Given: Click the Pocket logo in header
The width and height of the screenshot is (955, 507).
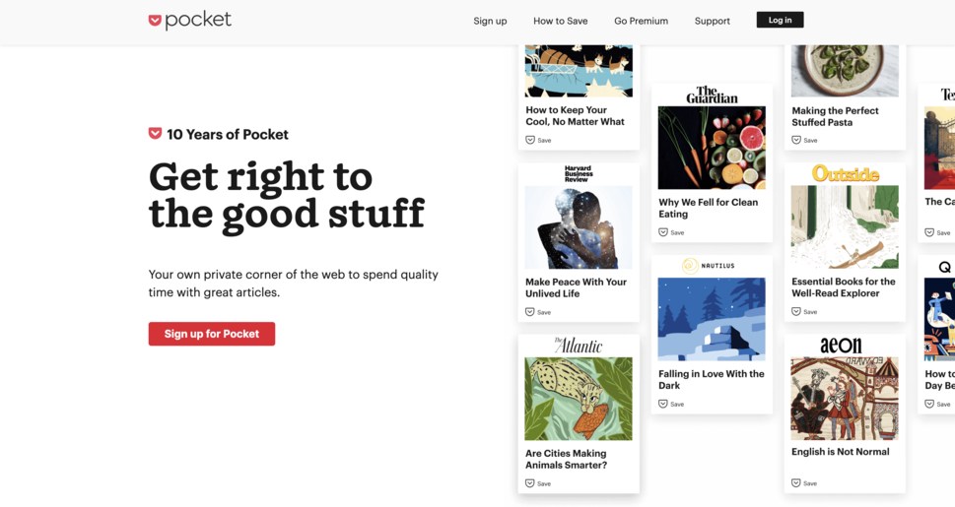Looking at the screenshot, I should 189,20.
